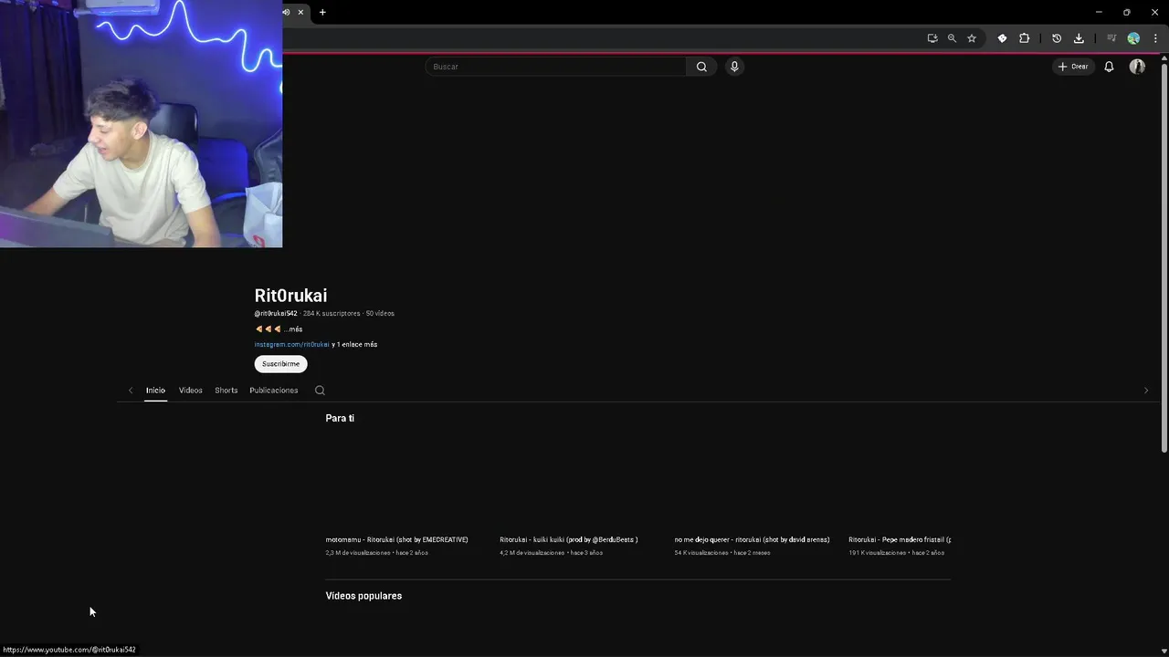Image resolution: width=1169 pixels, height=657 pixels.
Task: Click the Crear button
Action: coord(1073,67)
